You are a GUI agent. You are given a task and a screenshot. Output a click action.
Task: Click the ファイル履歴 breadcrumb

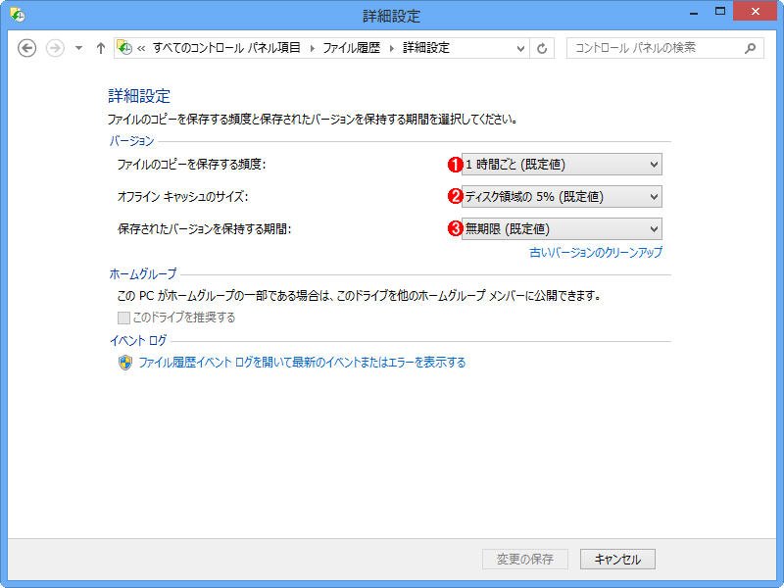tap(352, 48)
